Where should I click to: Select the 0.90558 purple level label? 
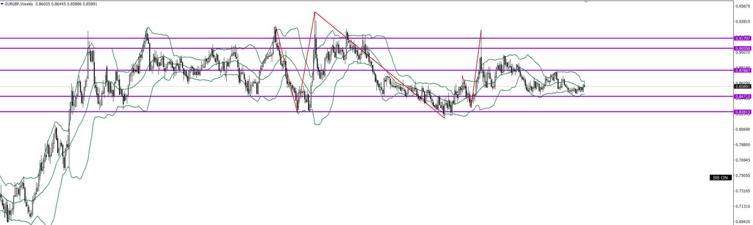click(x=743, y=48)
